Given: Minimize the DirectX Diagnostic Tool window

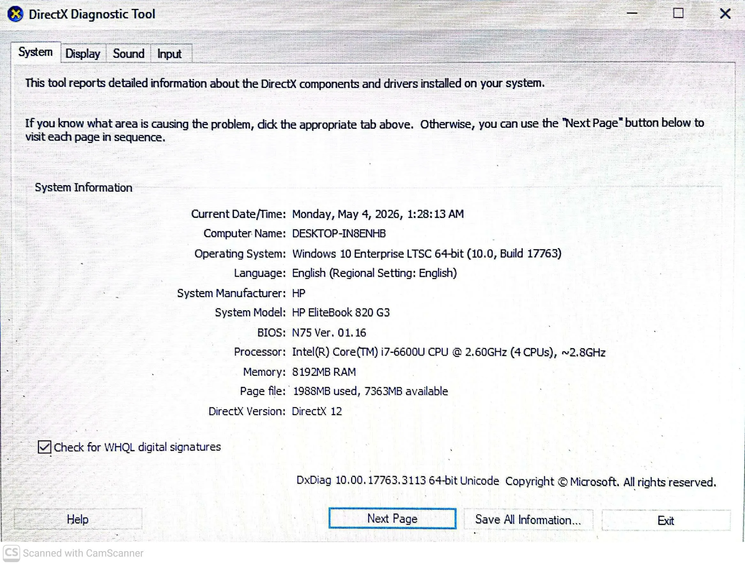Looking at the screenshot, I should (632, 14).
